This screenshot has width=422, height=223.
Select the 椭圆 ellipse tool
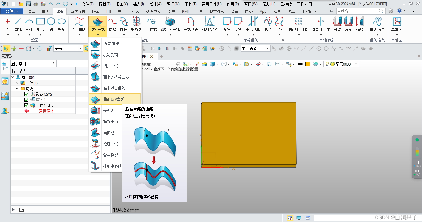[x=62, y=24]
